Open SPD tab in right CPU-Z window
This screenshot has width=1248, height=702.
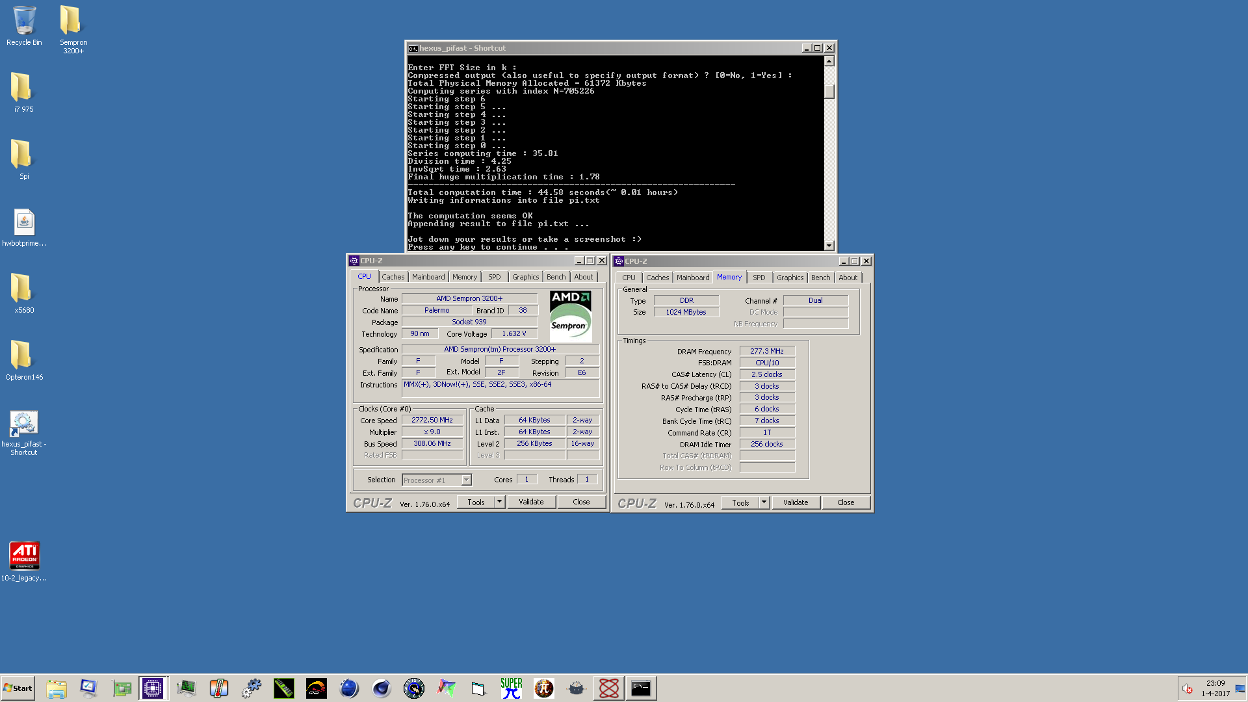[759, 278]
